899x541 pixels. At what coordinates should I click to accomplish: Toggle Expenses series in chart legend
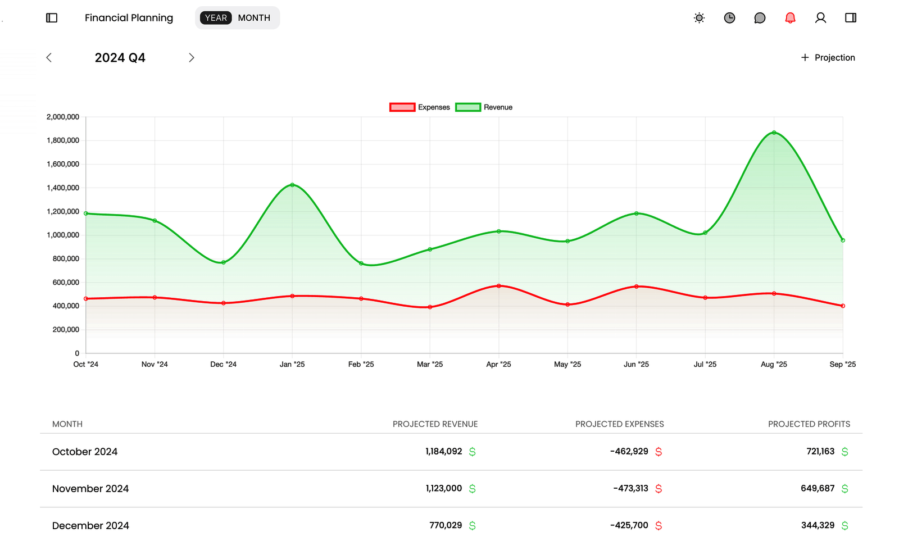click(420, 107)
